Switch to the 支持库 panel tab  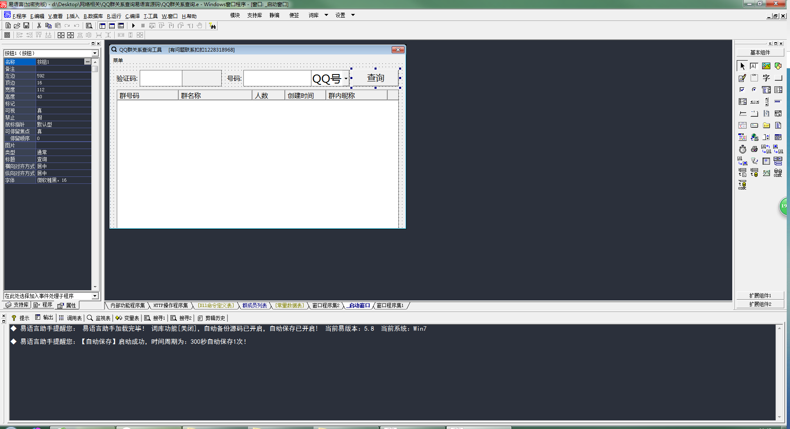tap(17, 305)
